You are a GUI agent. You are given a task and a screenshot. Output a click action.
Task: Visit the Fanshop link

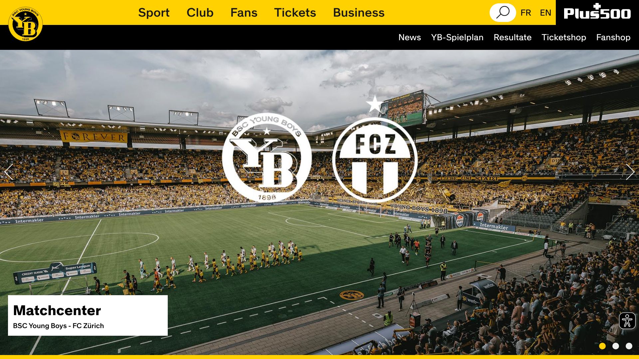(613, 37)
